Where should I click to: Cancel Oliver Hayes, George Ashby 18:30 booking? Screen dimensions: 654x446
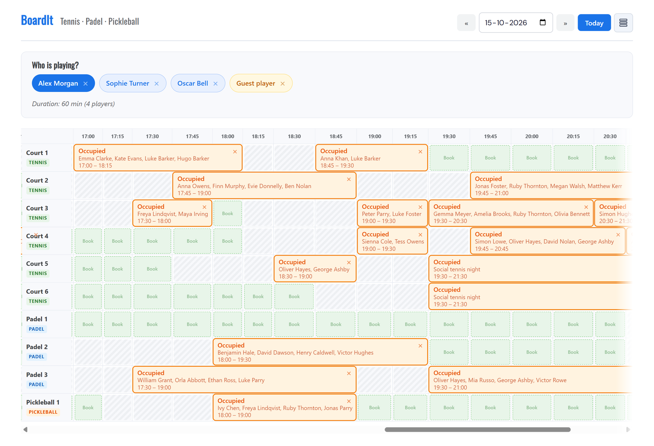[x=349, y=263]
